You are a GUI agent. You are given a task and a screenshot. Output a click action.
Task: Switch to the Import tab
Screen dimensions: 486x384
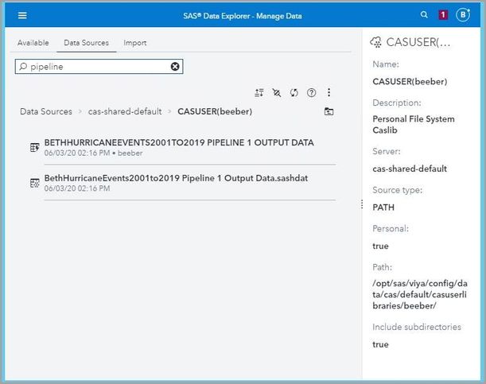click(134, 43)
